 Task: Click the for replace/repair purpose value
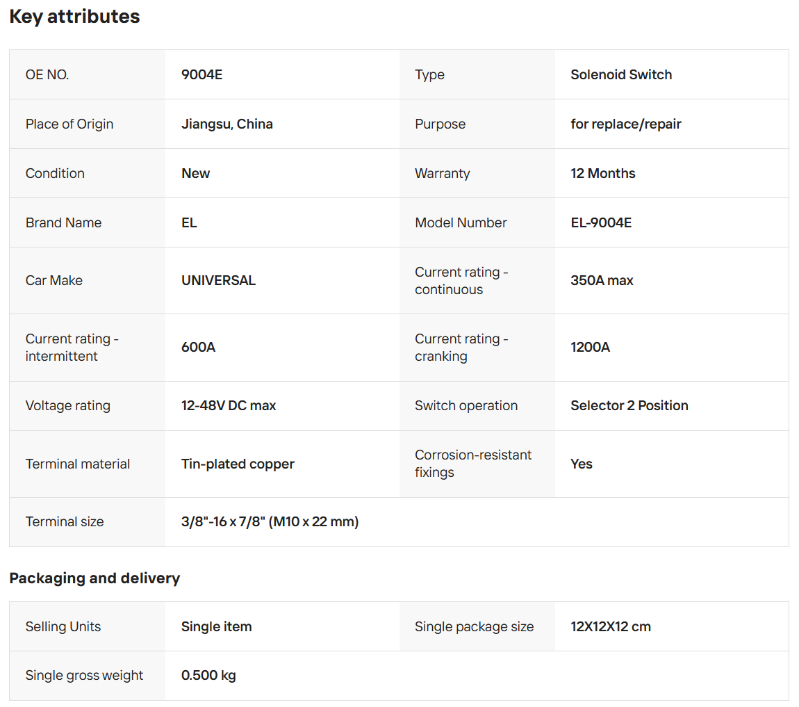click(625, 124)
